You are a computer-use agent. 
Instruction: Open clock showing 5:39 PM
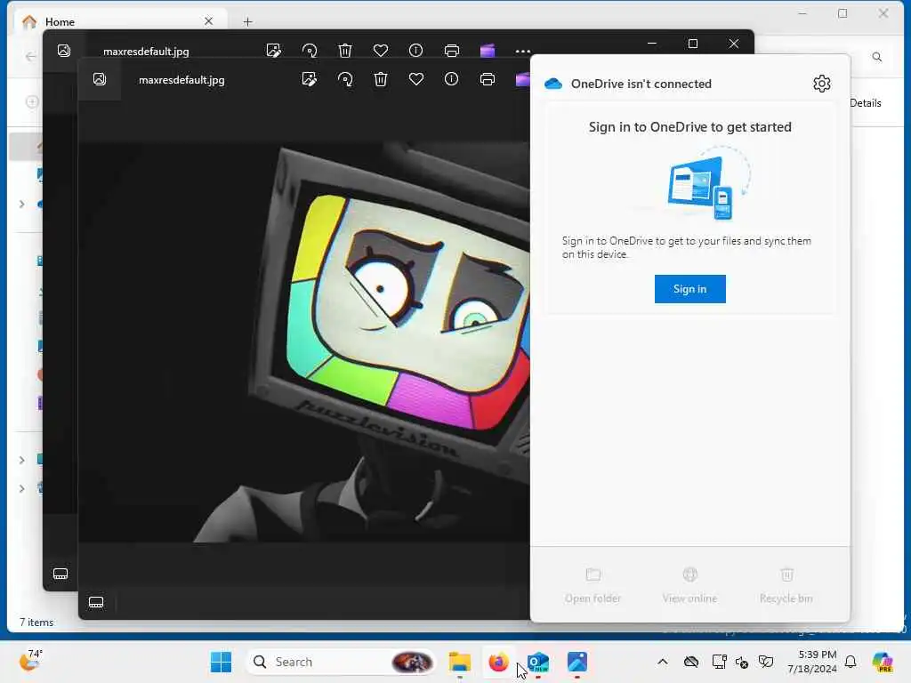coord(812,662)
